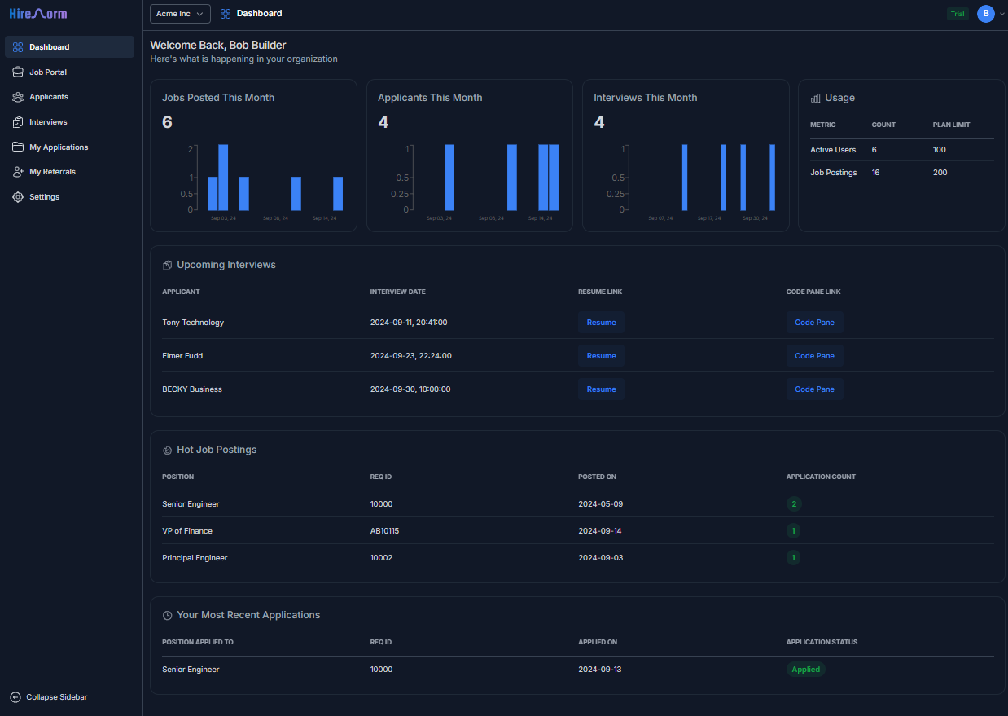This screenshot has width=1008, height=716.
Task: Open Settings from the sidebar
Action: pyautogui.click(x=70, y=197)
